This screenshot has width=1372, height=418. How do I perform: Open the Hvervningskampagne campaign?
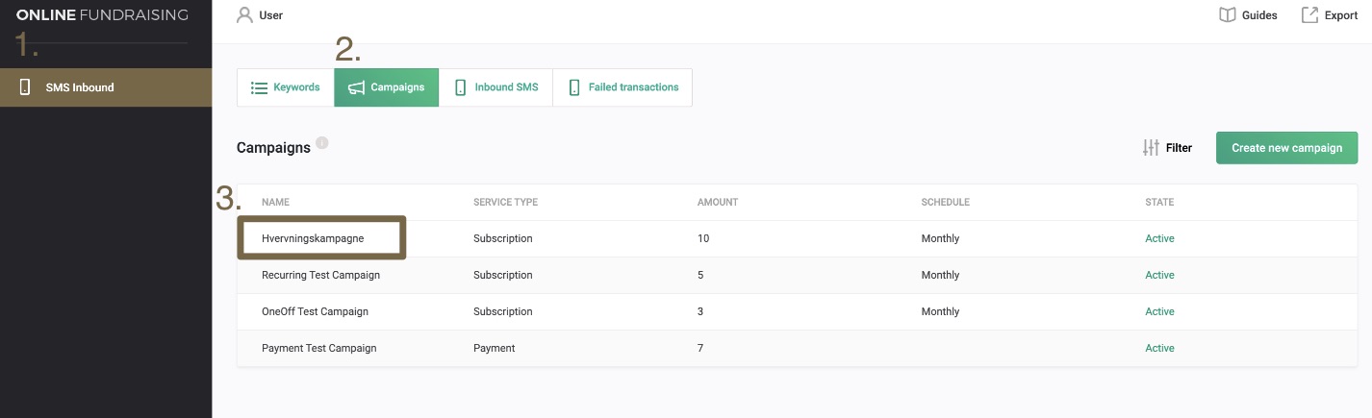coord(313,238)
